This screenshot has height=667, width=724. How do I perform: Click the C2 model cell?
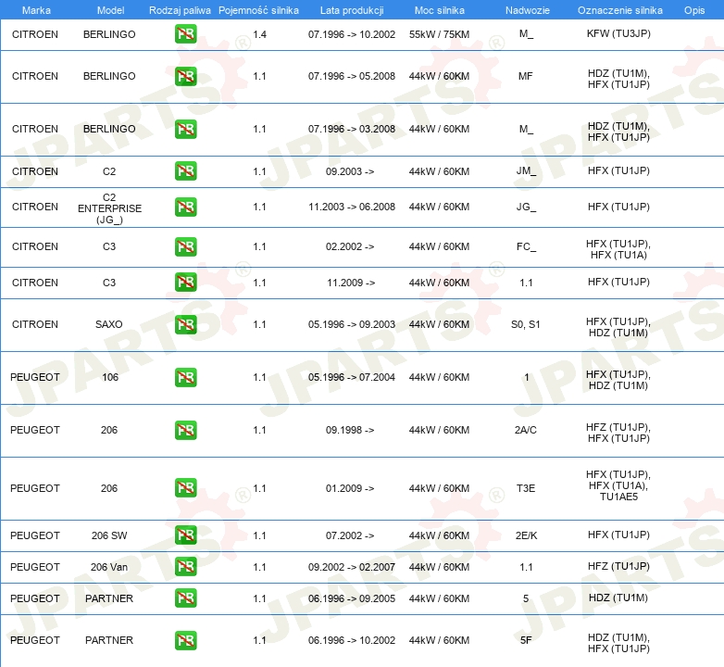109,171
